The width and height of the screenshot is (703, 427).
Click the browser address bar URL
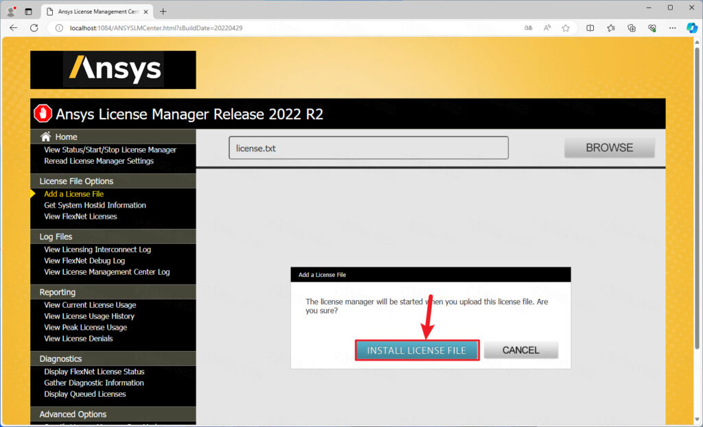(156, 27)
